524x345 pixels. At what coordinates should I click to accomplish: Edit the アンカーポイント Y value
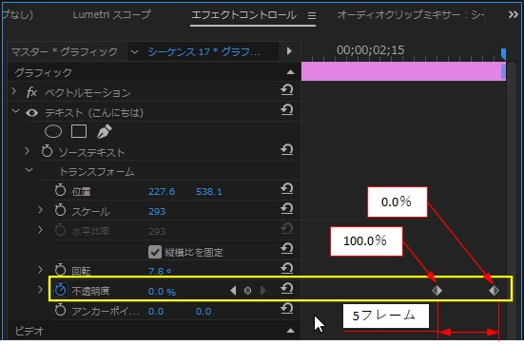(x=204, y=312)
